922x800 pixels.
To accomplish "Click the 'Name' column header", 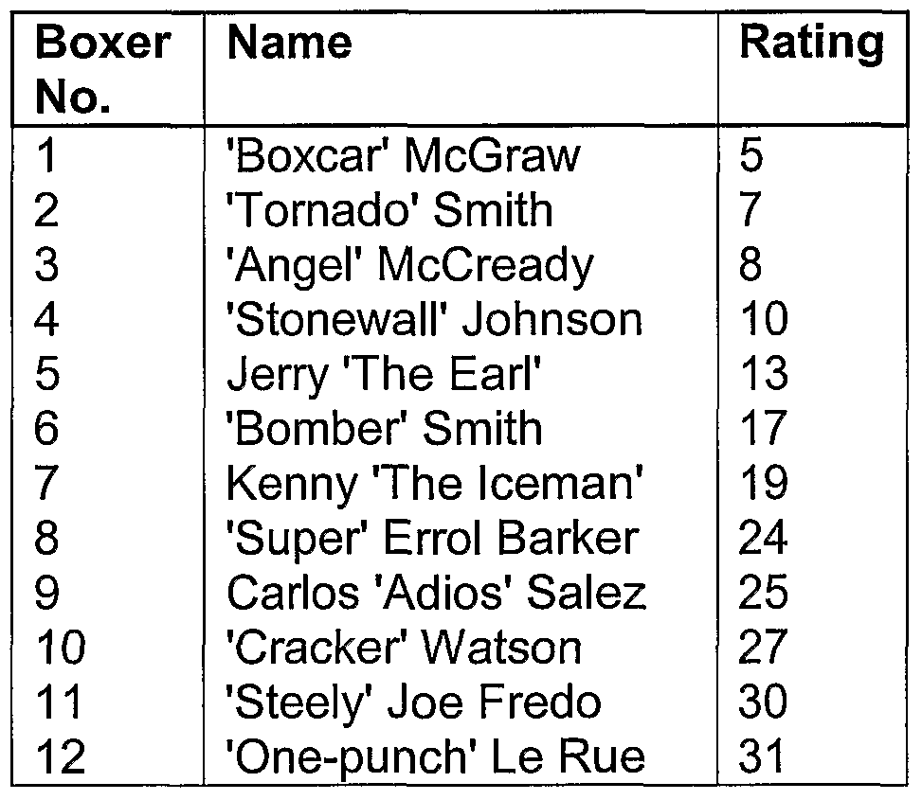I will (x=289, y=44).
